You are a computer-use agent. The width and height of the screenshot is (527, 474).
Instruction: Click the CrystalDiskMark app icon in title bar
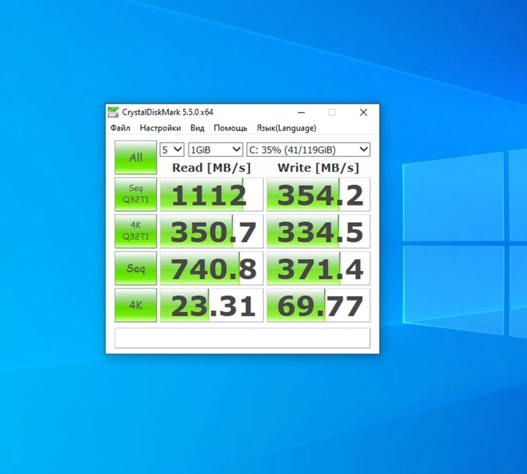(113, 112)
